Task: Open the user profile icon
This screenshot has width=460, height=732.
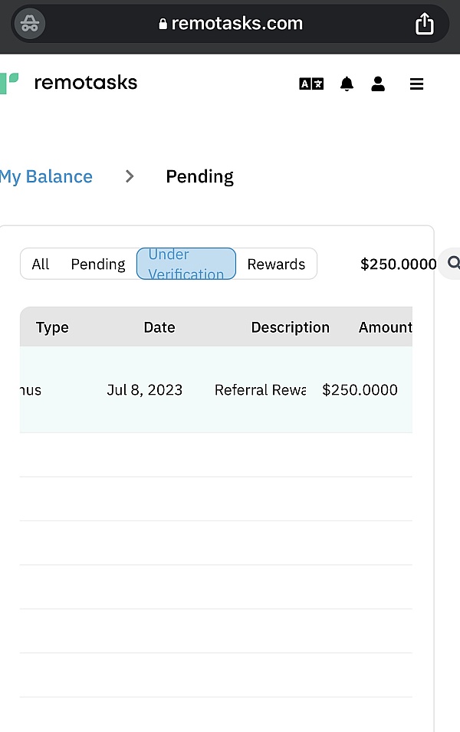Action: (x=378, y=84)
